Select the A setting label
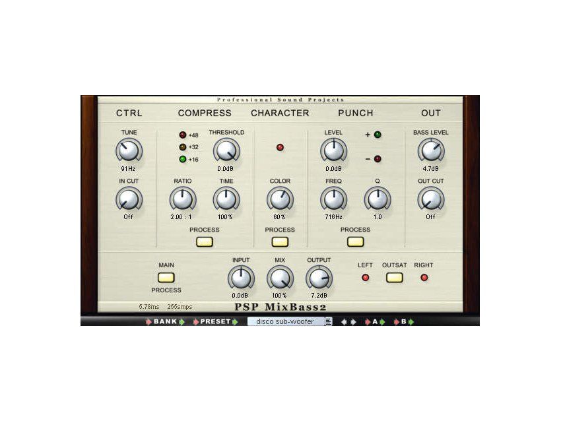This screenshot has width=561, height=421. pyautogui.click(x=375, y=321)
